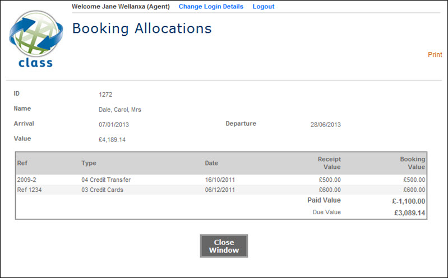The width and height of the screenshot is (448, 278).
Task: Click the Print link
Action: point(435,55)
